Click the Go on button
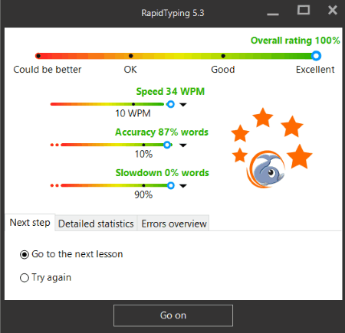This screenshot has height=333, width=345. pos(173,315)
